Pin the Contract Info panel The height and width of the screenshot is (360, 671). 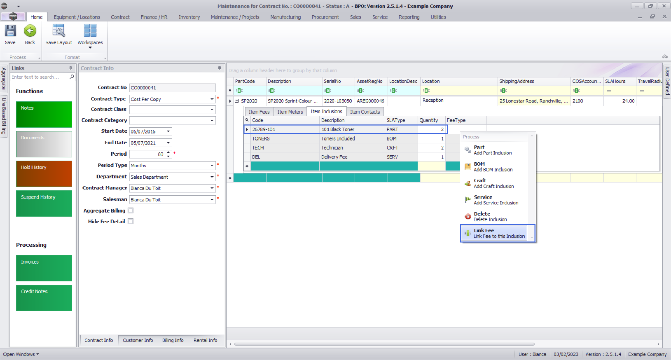tap(219, 68)
